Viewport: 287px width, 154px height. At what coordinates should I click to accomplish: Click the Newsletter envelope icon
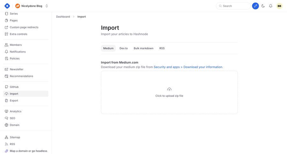6,69
